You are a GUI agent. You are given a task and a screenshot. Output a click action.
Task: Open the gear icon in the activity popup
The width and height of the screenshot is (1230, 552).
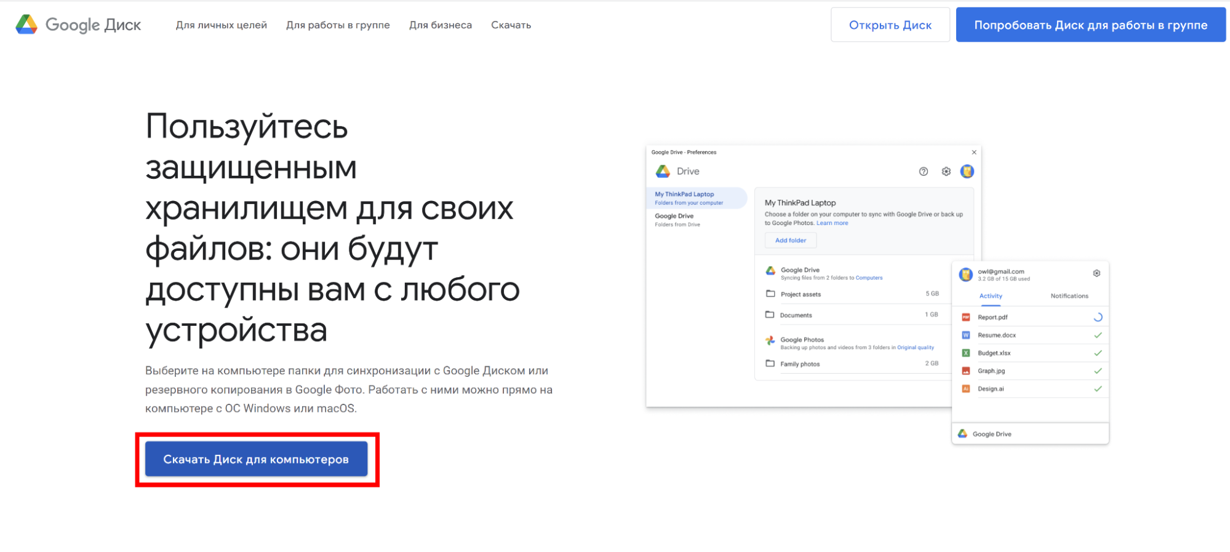[x=1096, y=273]
